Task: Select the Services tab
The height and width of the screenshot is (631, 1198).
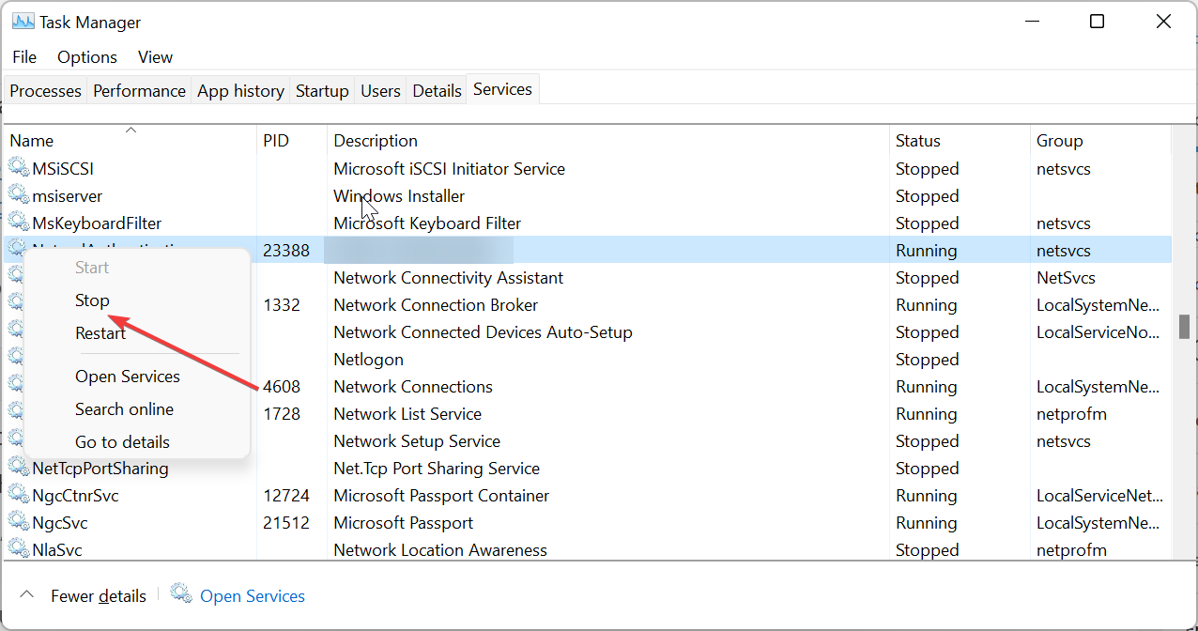Action: [x=502, y=89]
